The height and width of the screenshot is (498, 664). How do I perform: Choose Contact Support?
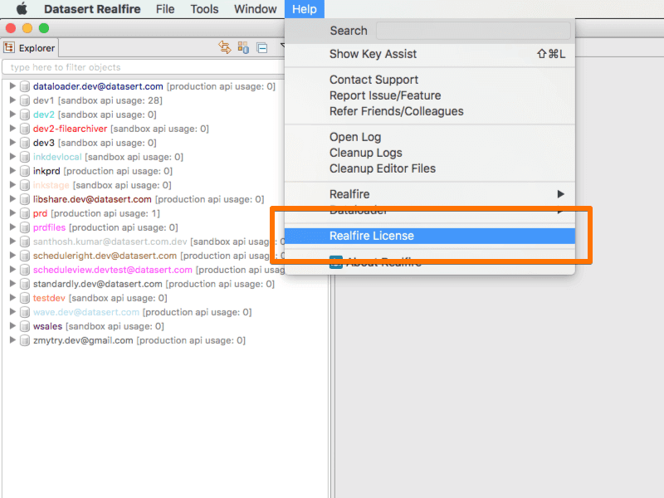[x=429, y=80]
